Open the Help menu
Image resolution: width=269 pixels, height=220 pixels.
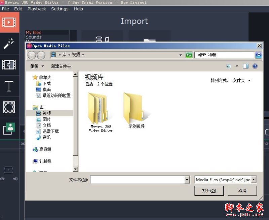click(78, 9)
